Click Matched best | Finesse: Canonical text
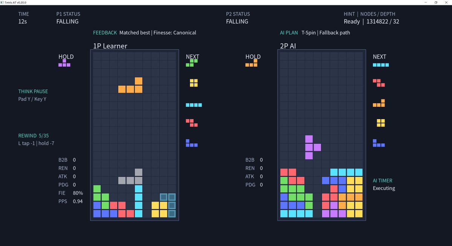 pos(158,33)
